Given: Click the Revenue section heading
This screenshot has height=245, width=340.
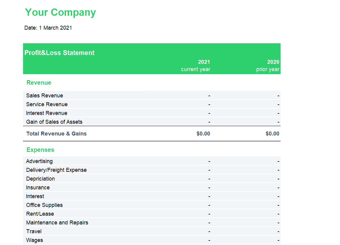Looking at the screenshot, I should pos(39,83).
